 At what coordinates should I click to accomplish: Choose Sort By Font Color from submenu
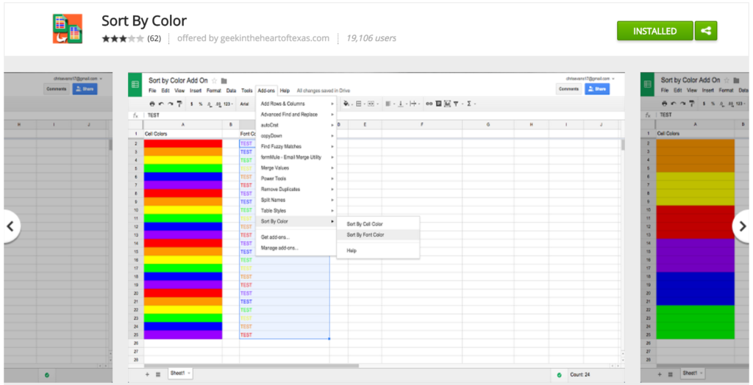(x=365, y=234)
